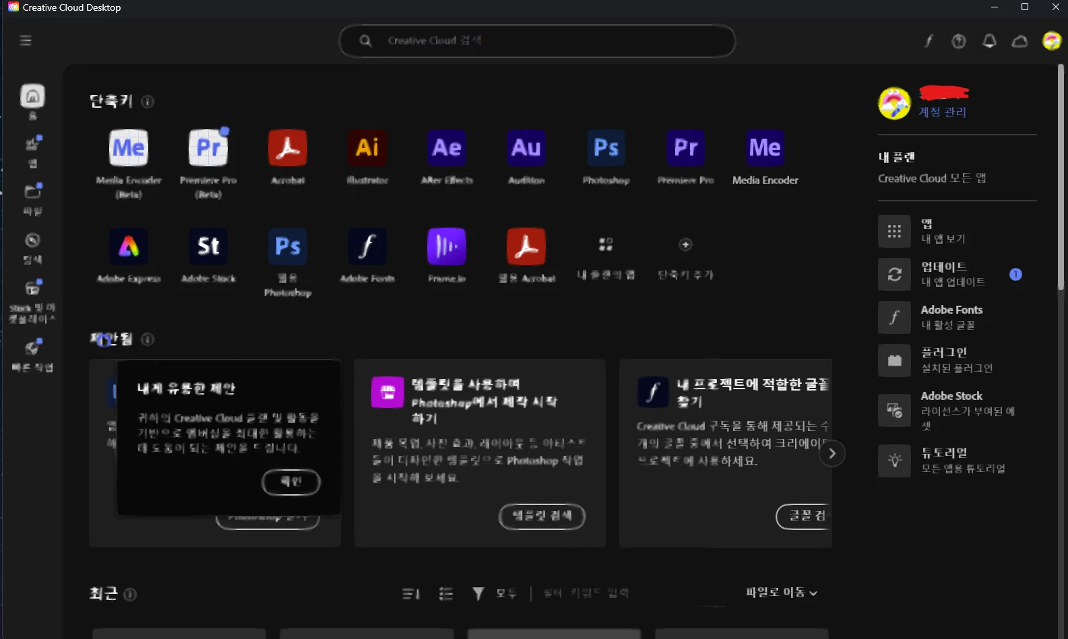The image size is (1068, 639).
Task: Open the fonts icon in top bar
Action: tap(929, 41)
